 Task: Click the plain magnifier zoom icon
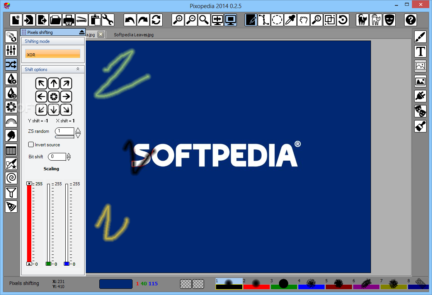click(204, 20)
